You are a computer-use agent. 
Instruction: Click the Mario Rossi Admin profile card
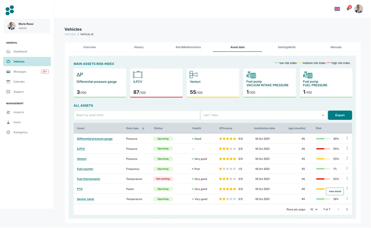pos(27,26)
